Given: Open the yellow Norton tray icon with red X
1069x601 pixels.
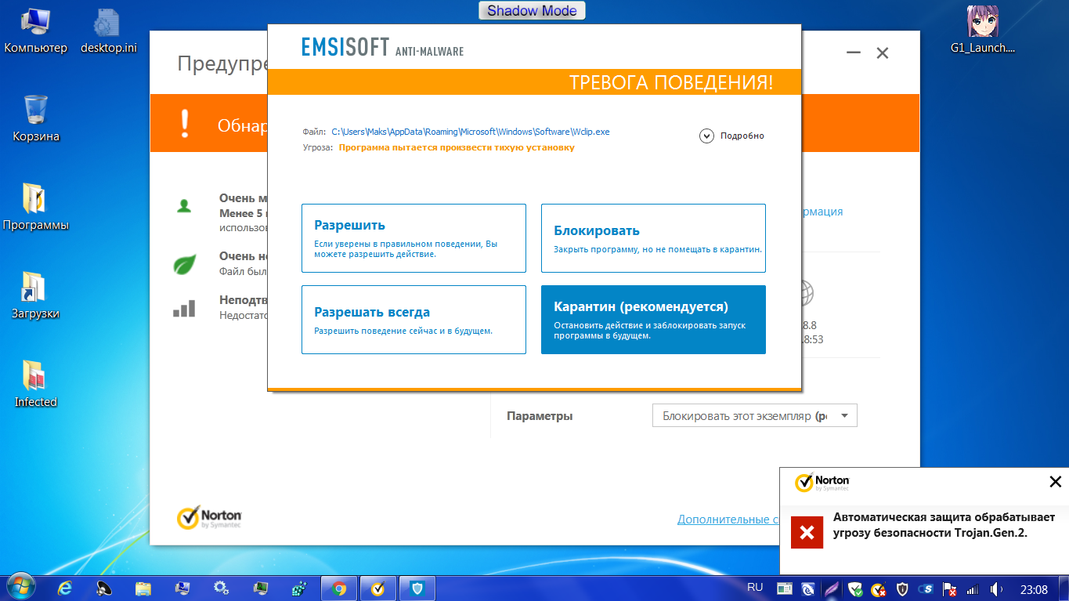Looking at the screenshot, I should tap(879, 588).
